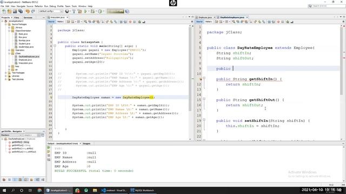Click the Debug Project toolbar icon
Viewport: 346px width, 194px height.
point(93,11)
